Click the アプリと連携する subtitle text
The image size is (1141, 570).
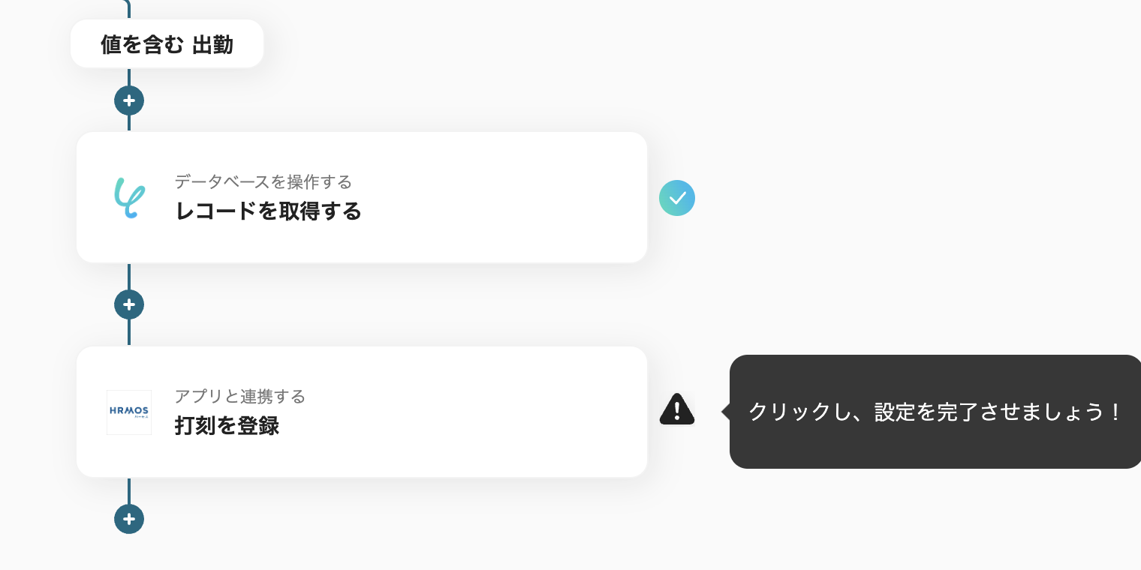[x=239, y=396]
